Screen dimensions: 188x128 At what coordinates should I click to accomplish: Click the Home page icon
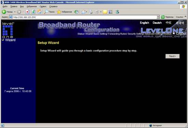pyautogui.click(x=39, y=12)
